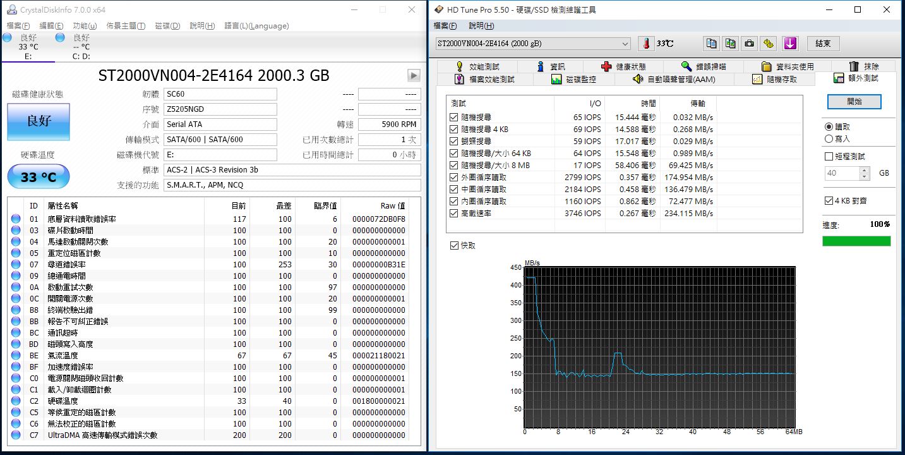Open 自動噪聲管理(AAM) tab
Image resolution: width=905 pixels, height=455 pixels.
(674, 80)
